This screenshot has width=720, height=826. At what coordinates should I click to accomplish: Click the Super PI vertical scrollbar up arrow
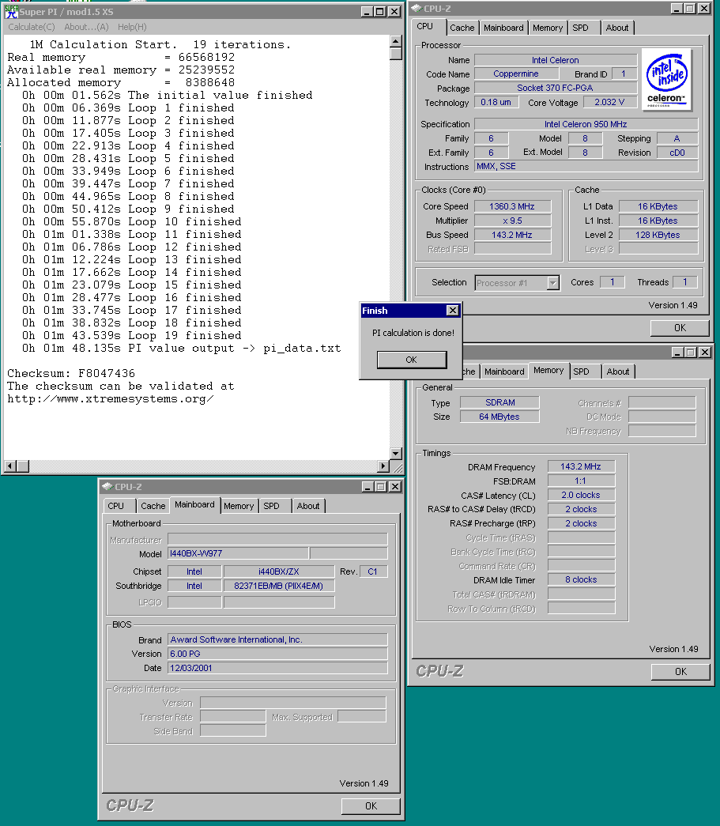(x=396, y=41)
